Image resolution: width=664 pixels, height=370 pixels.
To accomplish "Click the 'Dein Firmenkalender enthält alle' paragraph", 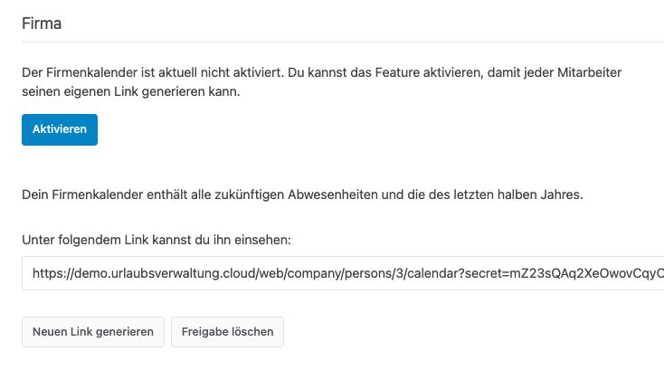I will 302,194.
